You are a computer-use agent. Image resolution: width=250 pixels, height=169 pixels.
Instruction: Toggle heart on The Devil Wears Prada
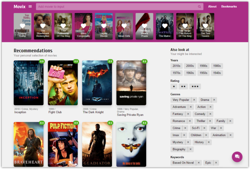click(145, 26)
